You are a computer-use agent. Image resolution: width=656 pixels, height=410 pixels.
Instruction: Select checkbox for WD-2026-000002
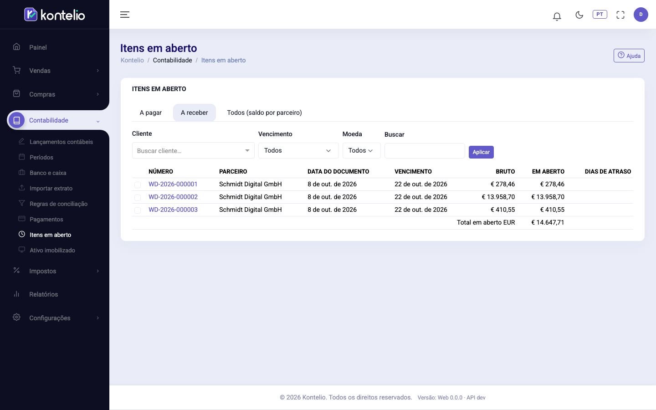tap(138, 197)
